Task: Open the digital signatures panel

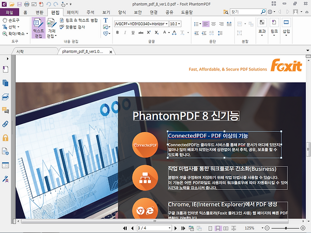Action: click(5, 179)
